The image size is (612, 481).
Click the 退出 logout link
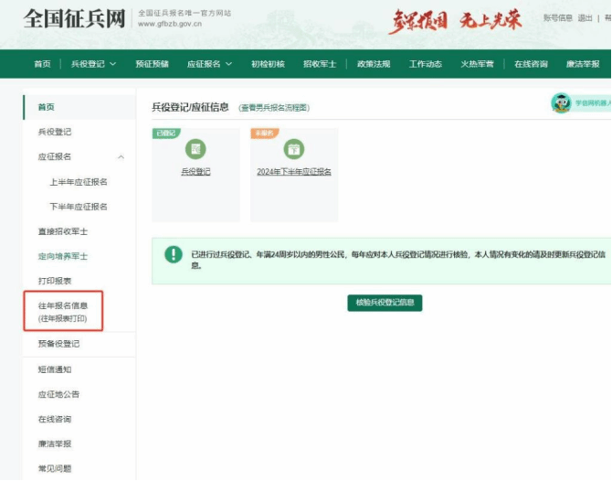585,18
